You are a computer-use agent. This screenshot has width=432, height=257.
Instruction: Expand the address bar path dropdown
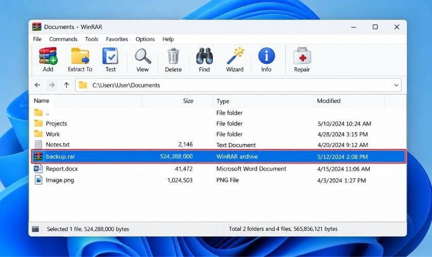pos(396,85)
